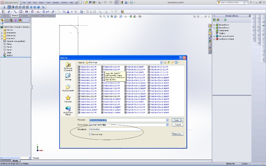This screenshot has width=266, height=166.
Task: Click the Zoom to Area icon
Action: (x=104, y=16)
